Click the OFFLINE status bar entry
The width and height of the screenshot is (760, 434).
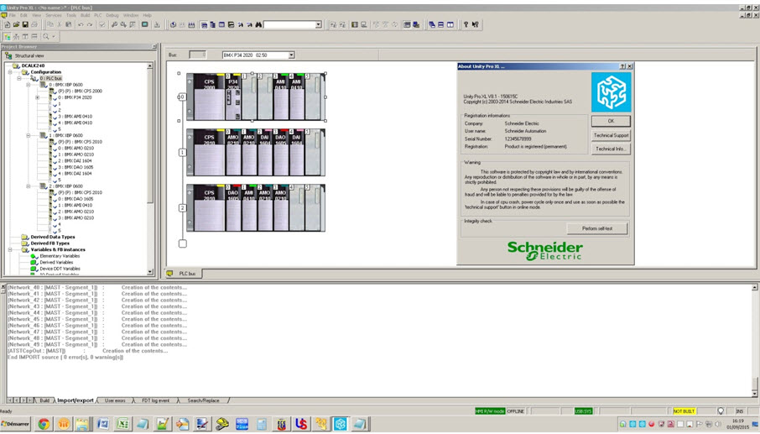click(515, 411)
